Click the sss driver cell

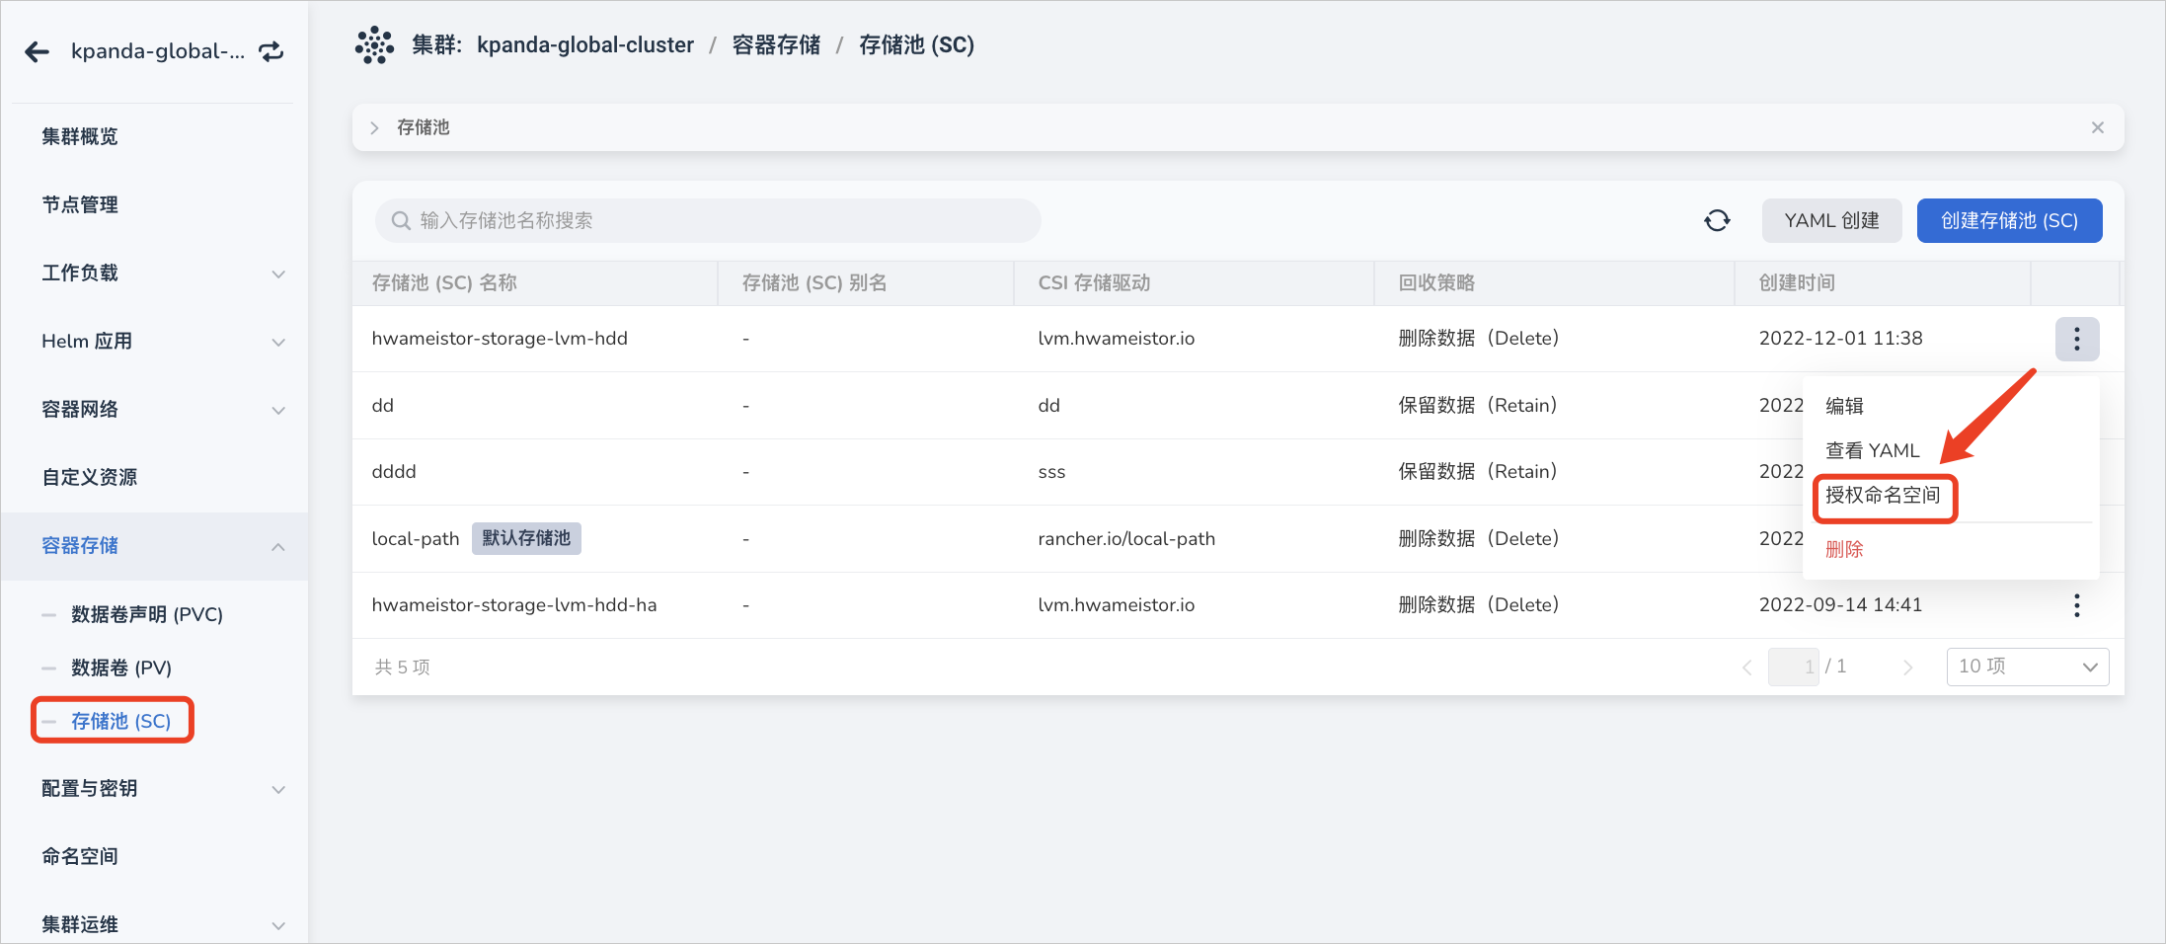click(x=1051, y=472)
